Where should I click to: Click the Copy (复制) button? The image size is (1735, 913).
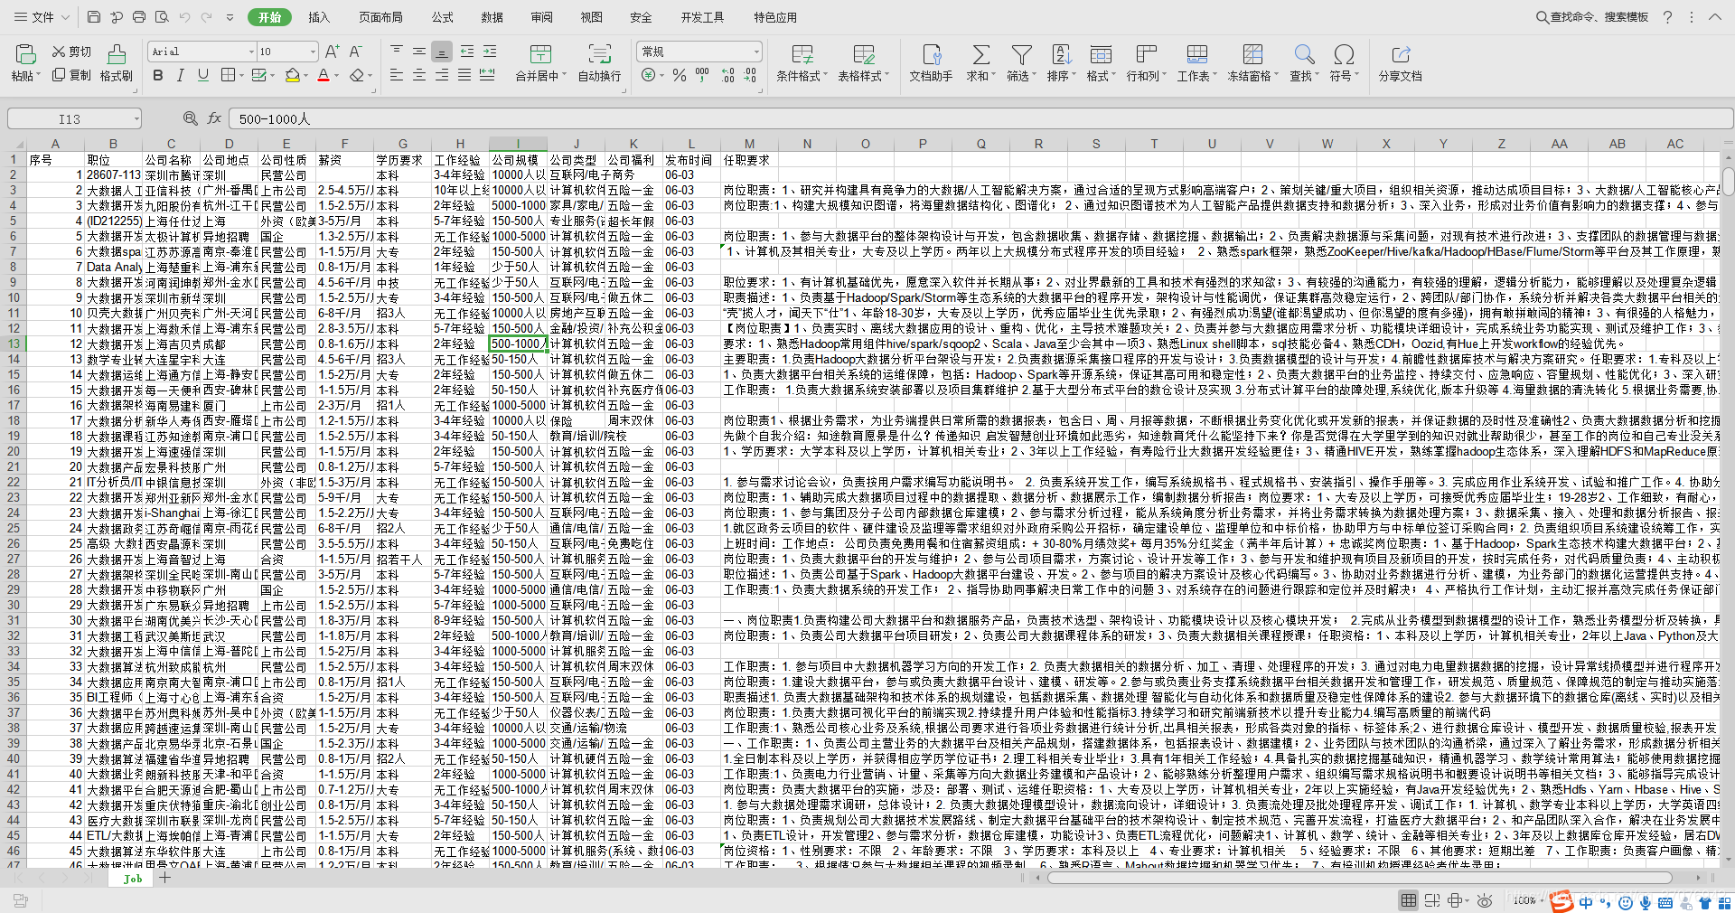(71, 75)
